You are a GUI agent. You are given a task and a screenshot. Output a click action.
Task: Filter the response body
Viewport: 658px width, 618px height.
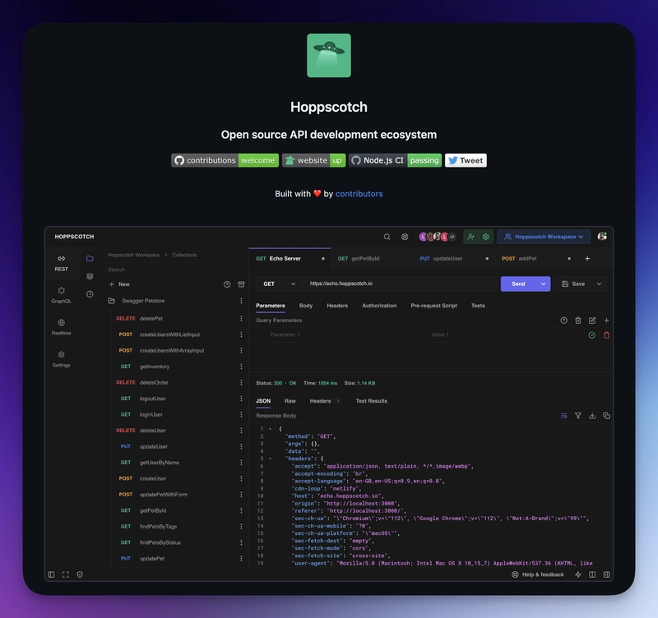[578, 416]
